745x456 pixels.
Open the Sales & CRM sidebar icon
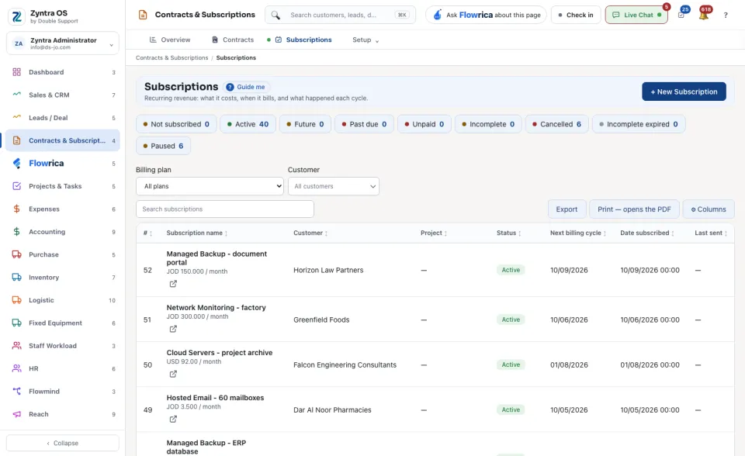click(16, 95)
